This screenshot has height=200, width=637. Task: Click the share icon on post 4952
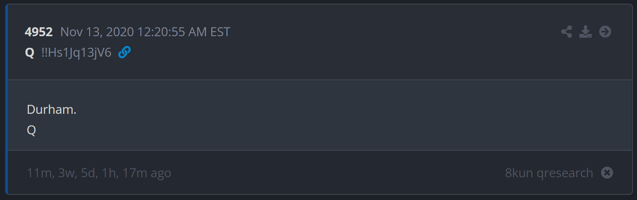(x=567, y=32)
